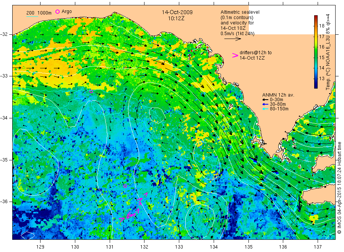This screenshot has width=344, height=252.
Task: Click the 129 longitude axis label
Action: pos(41,247)
